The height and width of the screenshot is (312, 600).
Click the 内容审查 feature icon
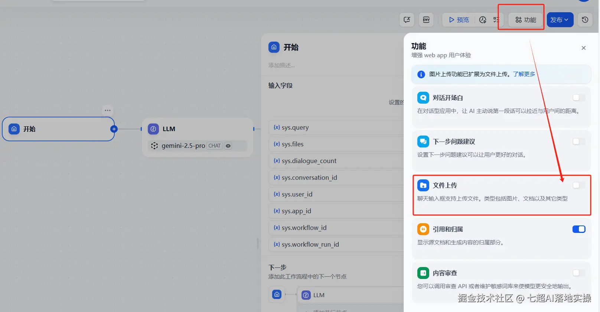tap(423, 273)
